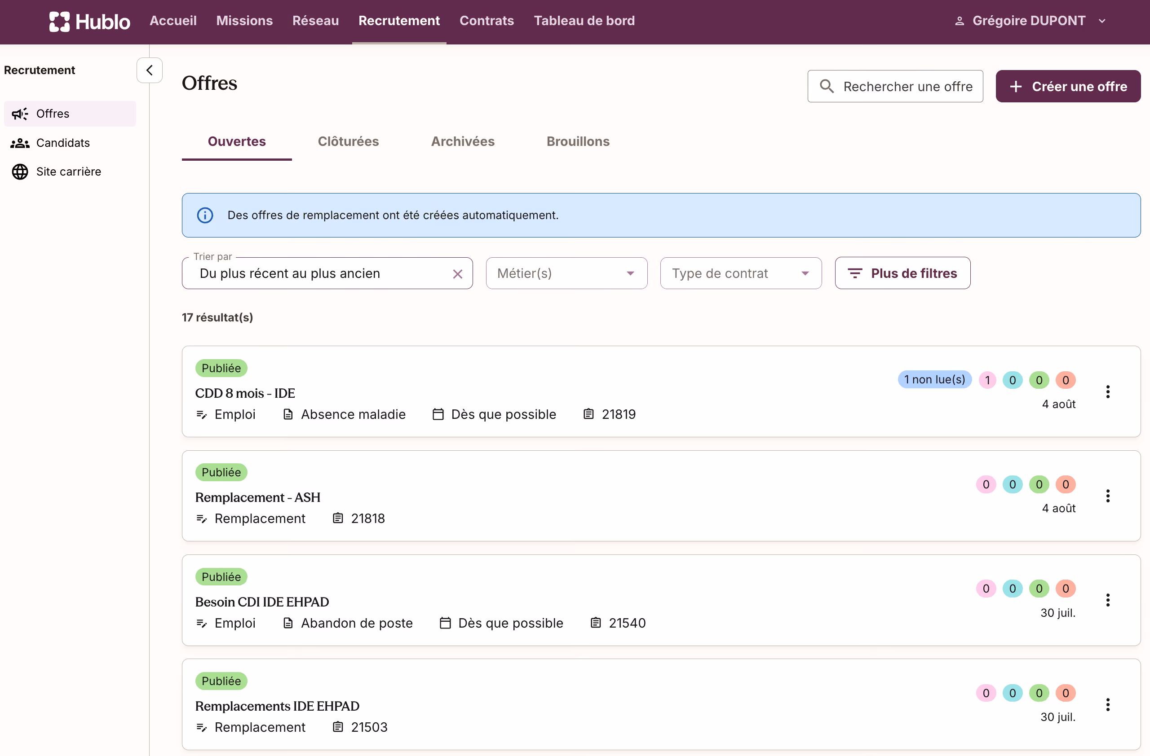Open more options for Remplacement - ASH

1107,496
